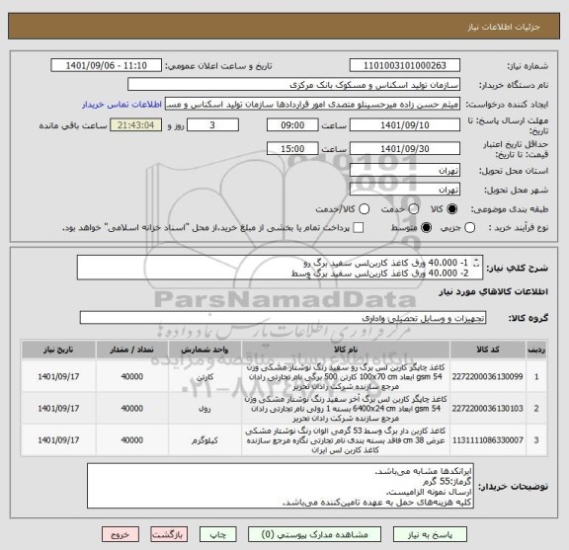The height and width of the screenshot is (550, 569).
Task: Click need date 1401/09/17 in row 2
Action: [x=58, y=409]
